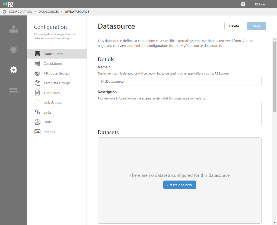
Task: Click the Datasources database icon
Action: coord(37,54)
